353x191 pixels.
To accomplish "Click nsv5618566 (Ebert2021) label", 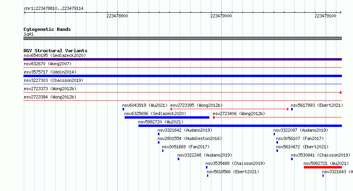I will (233, 172).
